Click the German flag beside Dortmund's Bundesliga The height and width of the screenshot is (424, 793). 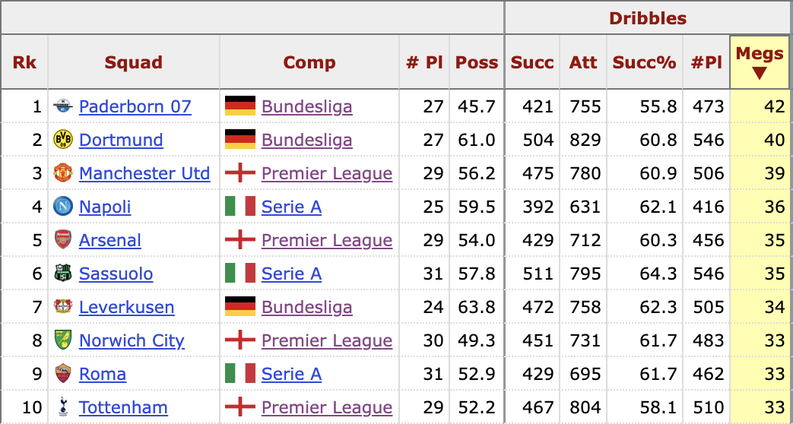point(239,140)
